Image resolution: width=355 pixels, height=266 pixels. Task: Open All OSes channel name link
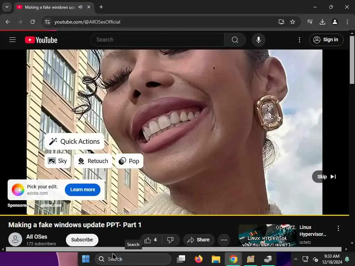pos(37,237)
